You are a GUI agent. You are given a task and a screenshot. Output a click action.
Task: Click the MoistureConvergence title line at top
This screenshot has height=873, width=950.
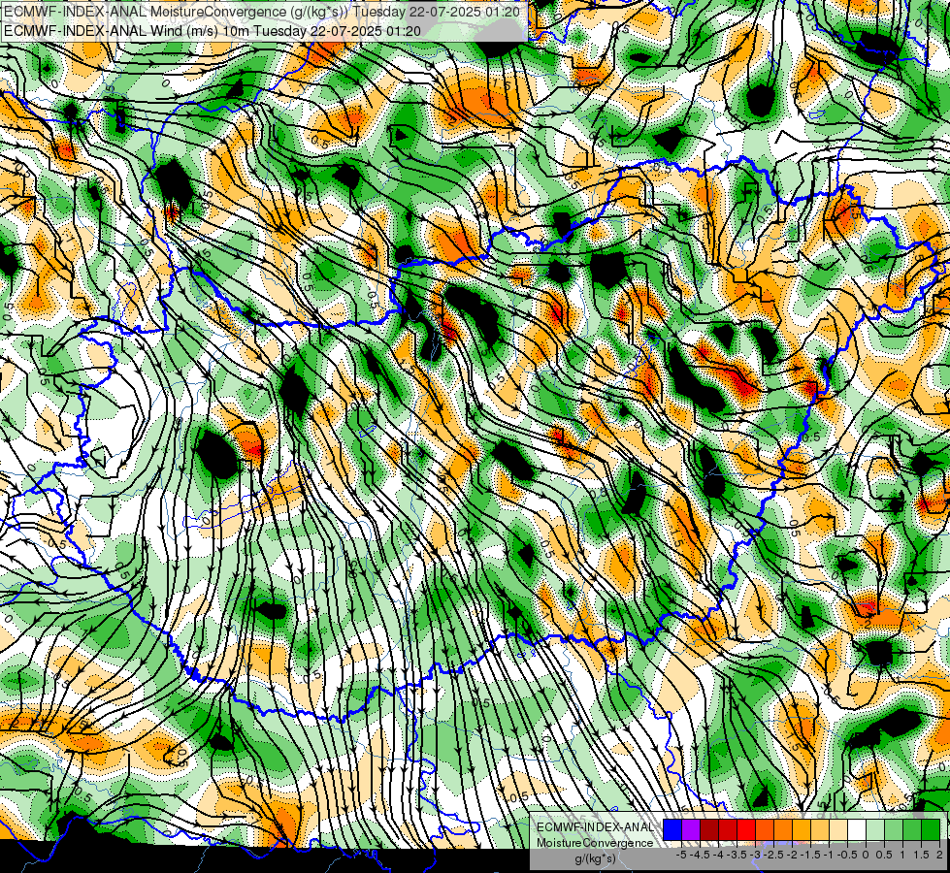[261, 12]
